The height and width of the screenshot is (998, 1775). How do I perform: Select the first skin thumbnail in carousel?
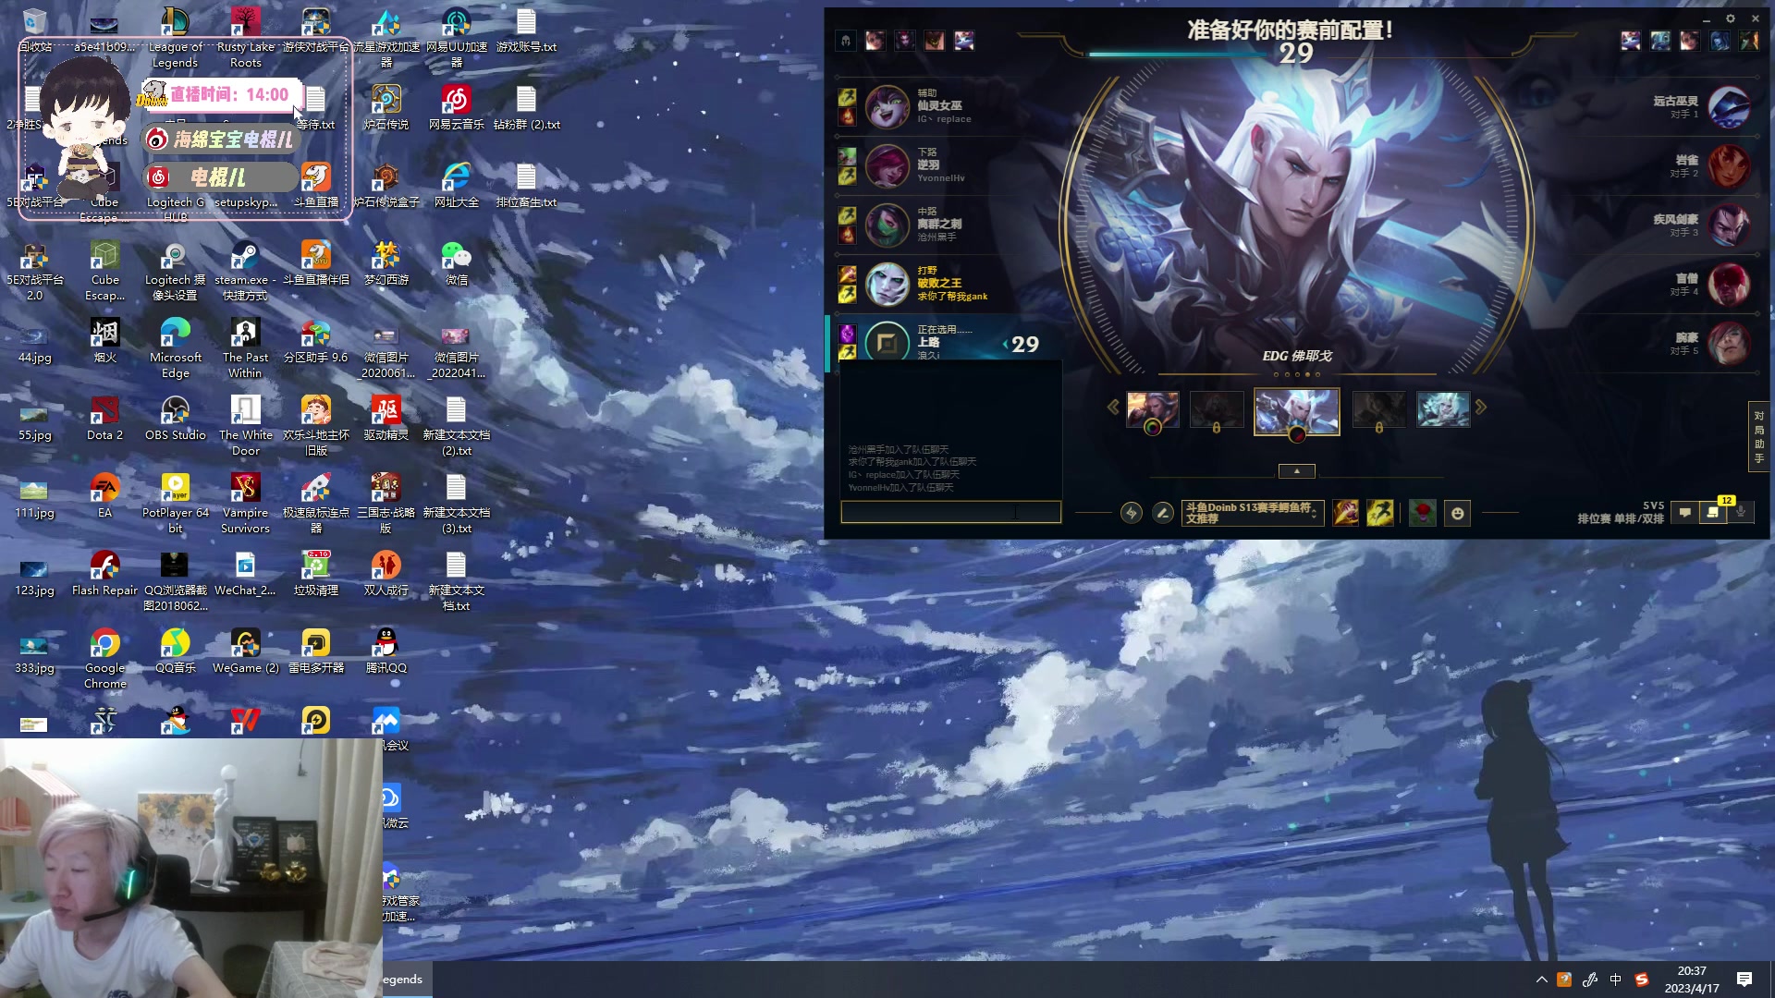coord(1153,408)
